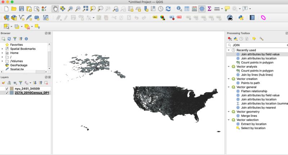This screenshot has height=155, width=288.
Task: Expand the Home node in Browser
Action: (x=2, y=53)
